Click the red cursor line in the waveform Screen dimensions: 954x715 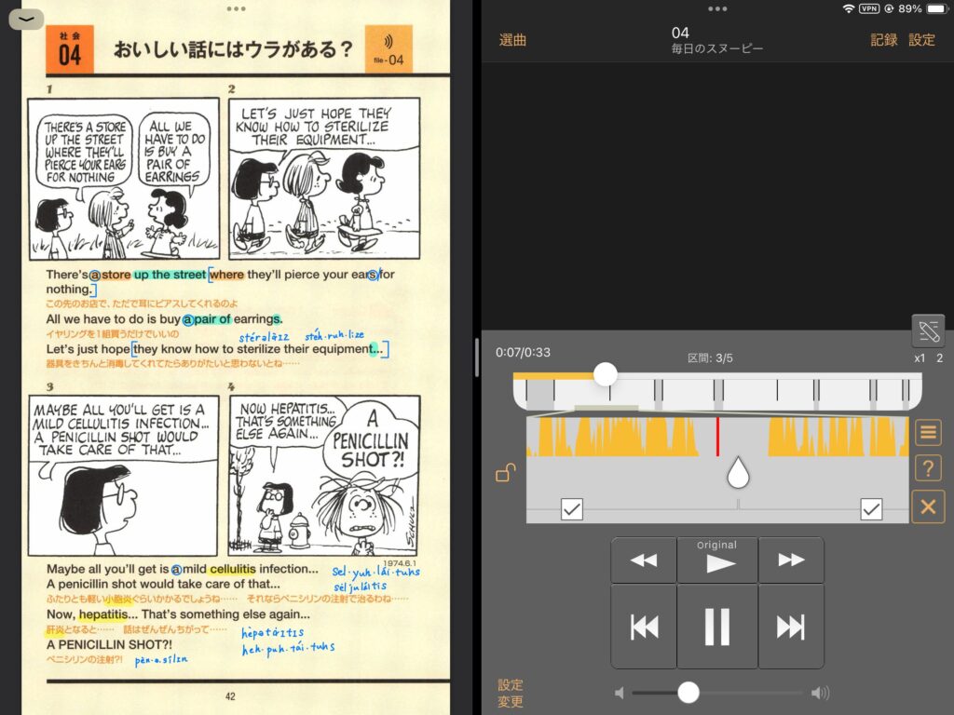(x=718, y=437)
